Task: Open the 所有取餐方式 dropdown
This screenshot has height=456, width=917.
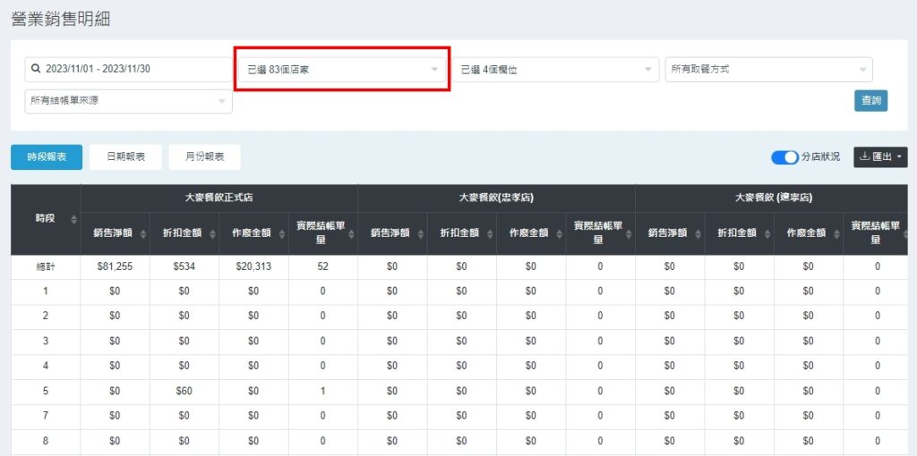Action: pos(768,69)
